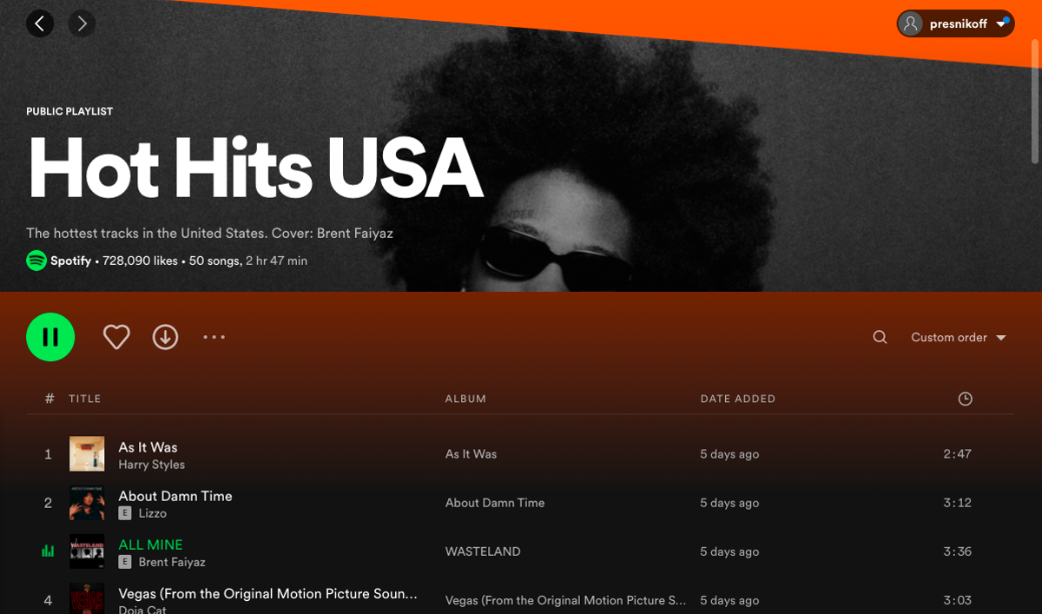Open the WASTELAND album link
The height and width of the screenshot is (614, 1042).
point(483,551)
